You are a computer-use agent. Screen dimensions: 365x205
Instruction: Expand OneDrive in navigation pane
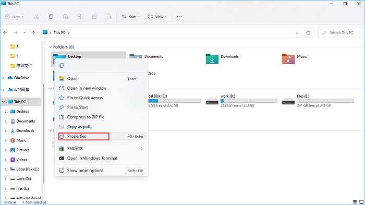3,78
